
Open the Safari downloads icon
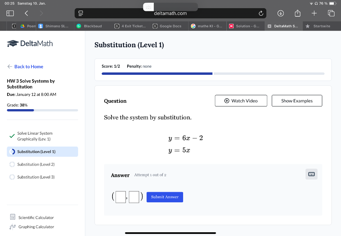[x=280, y=13]
